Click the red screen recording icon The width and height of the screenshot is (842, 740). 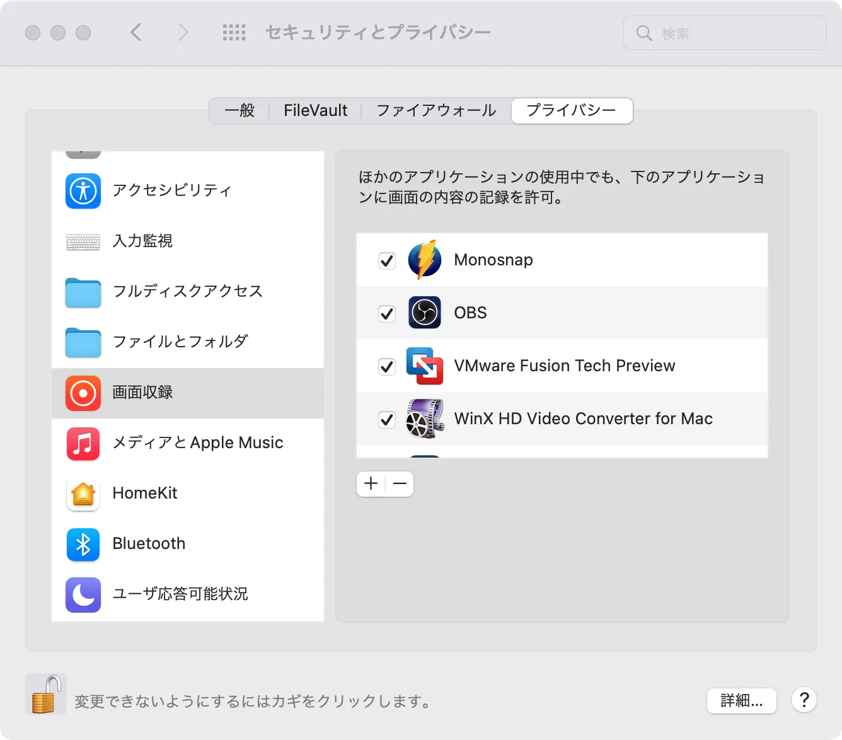(83, 393)
